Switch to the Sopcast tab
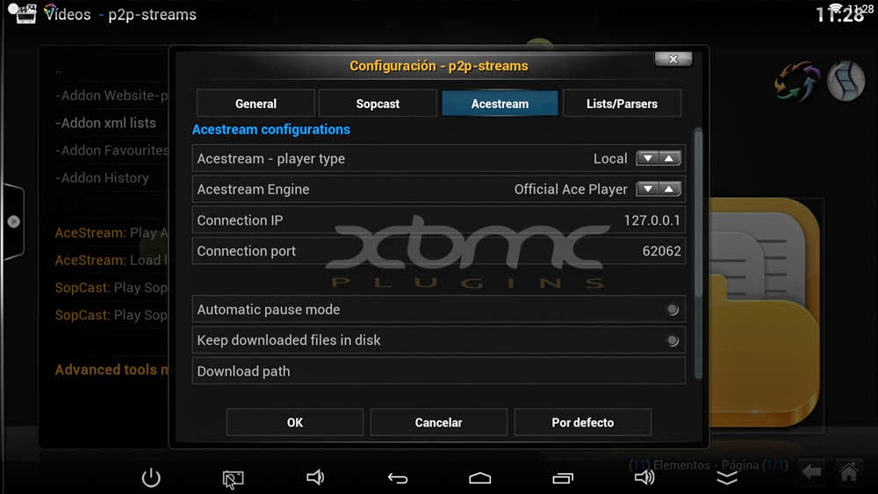Viewport: 878px width, 494px height. [378, 104]
